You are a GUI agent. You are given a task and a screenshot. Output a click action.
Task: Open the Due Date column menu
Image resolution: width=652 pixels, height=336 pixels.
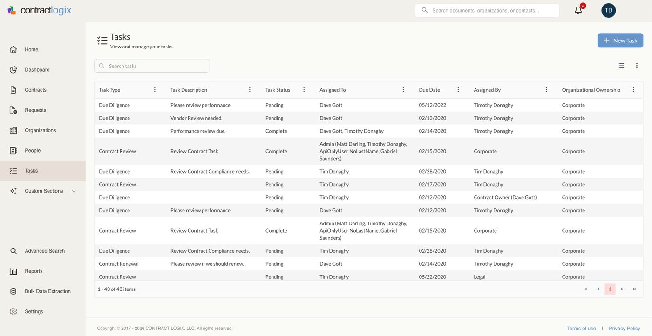coord(458,90)
